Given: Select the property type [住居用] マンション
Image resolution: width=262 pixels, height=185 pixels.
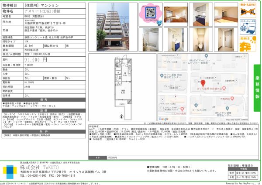Looking at the screenshot, I should [x=42, y=5].
